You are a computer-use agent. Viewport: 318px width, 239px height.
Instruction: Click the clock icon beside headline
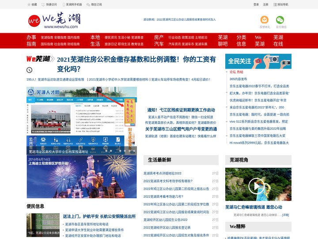coord(30,70)
